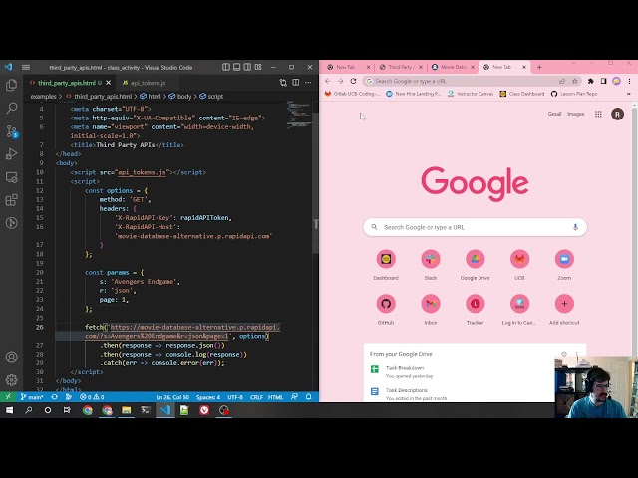Open api_tokens.js link on line 10
This screenshot has width=638, height=478.
coord(142,172)
